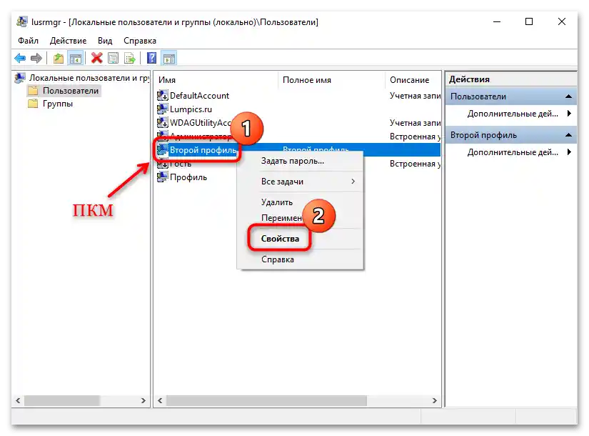Choose Задать пароль... in context menu

[x=300, y=161]
